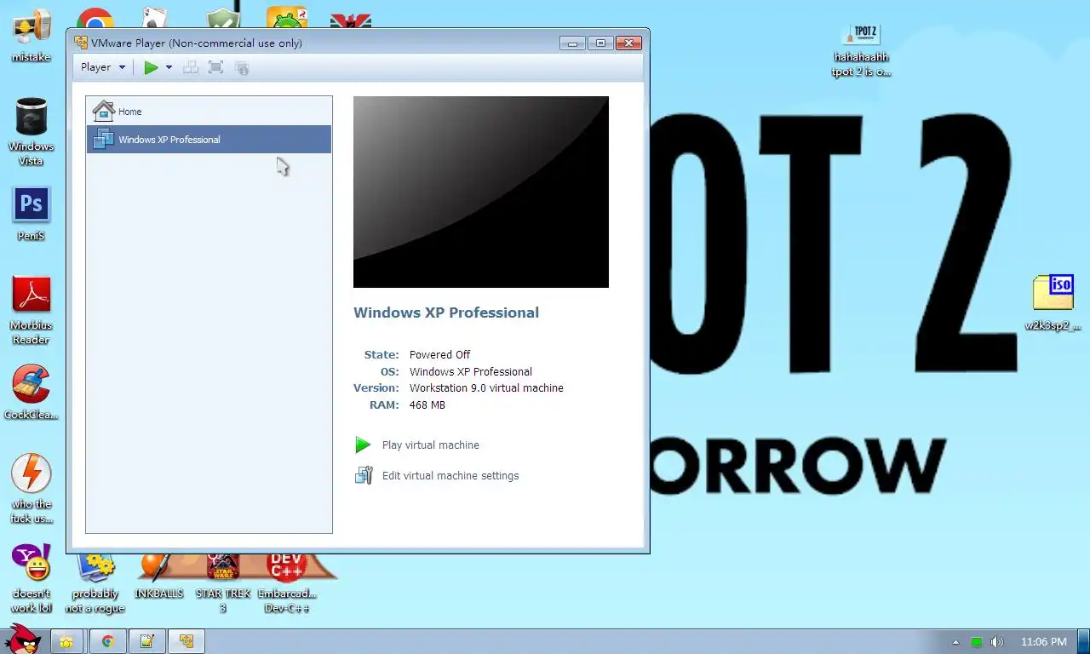This screenshot has width=1090, height=654.
Task: Select Windows XP Professional in the library list
Action: click(x=209, y=139)
